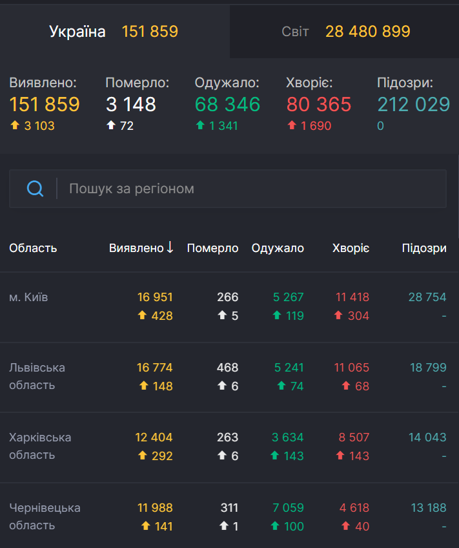Switch to the Світ tab

point(345,32)
